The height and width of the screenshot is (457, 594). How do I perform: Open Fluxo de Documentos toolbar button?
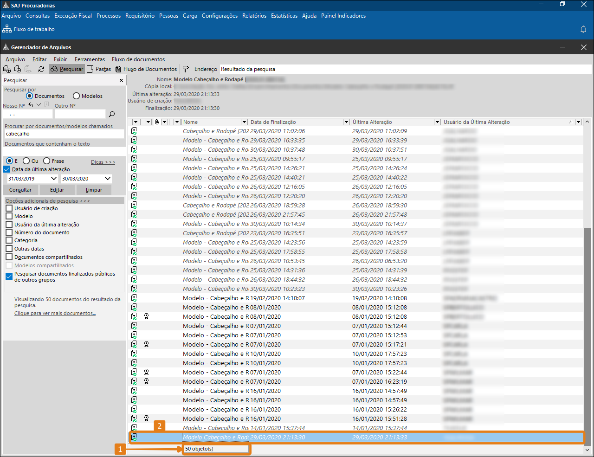(147, 69)
